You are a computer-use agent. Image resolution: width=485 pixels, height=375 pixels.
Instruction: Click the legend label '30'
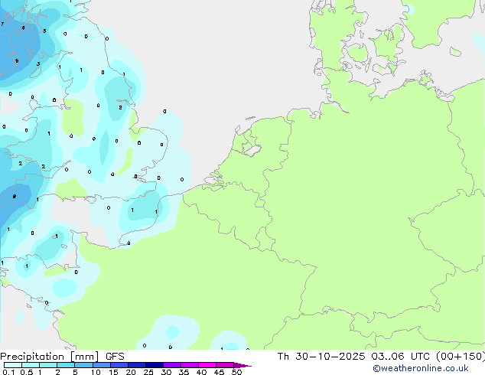pyautogui.click(x=166, y=372)
